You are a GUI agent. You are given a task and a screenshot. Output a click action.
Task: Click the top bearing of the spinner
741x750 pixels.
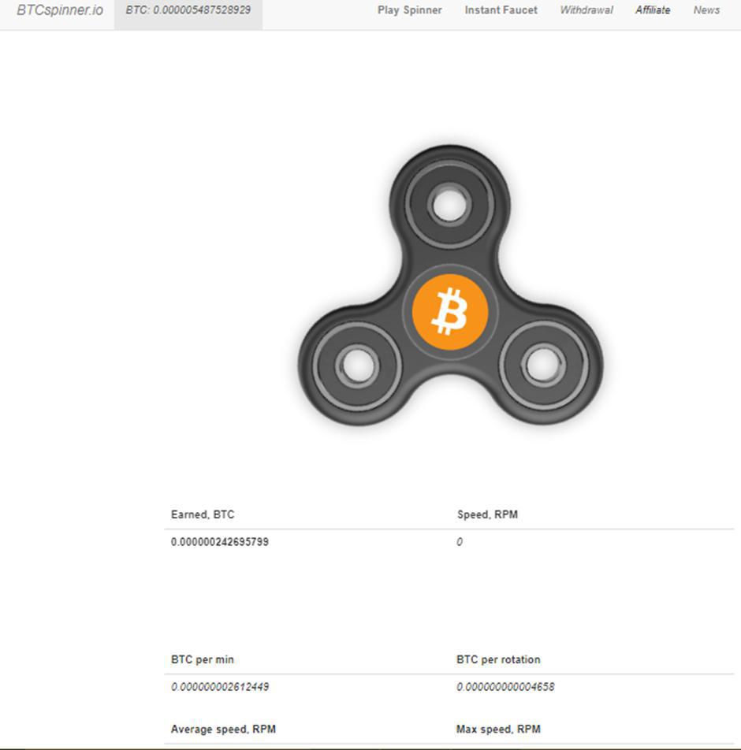tap(449, 205)
